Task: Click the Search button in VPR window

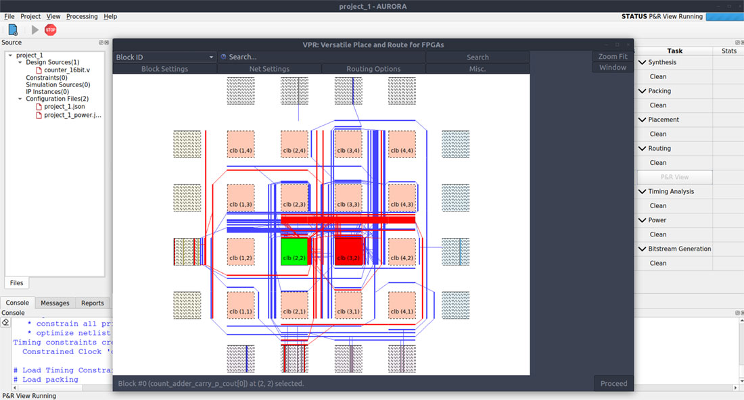Action: (x=478, y=57)
